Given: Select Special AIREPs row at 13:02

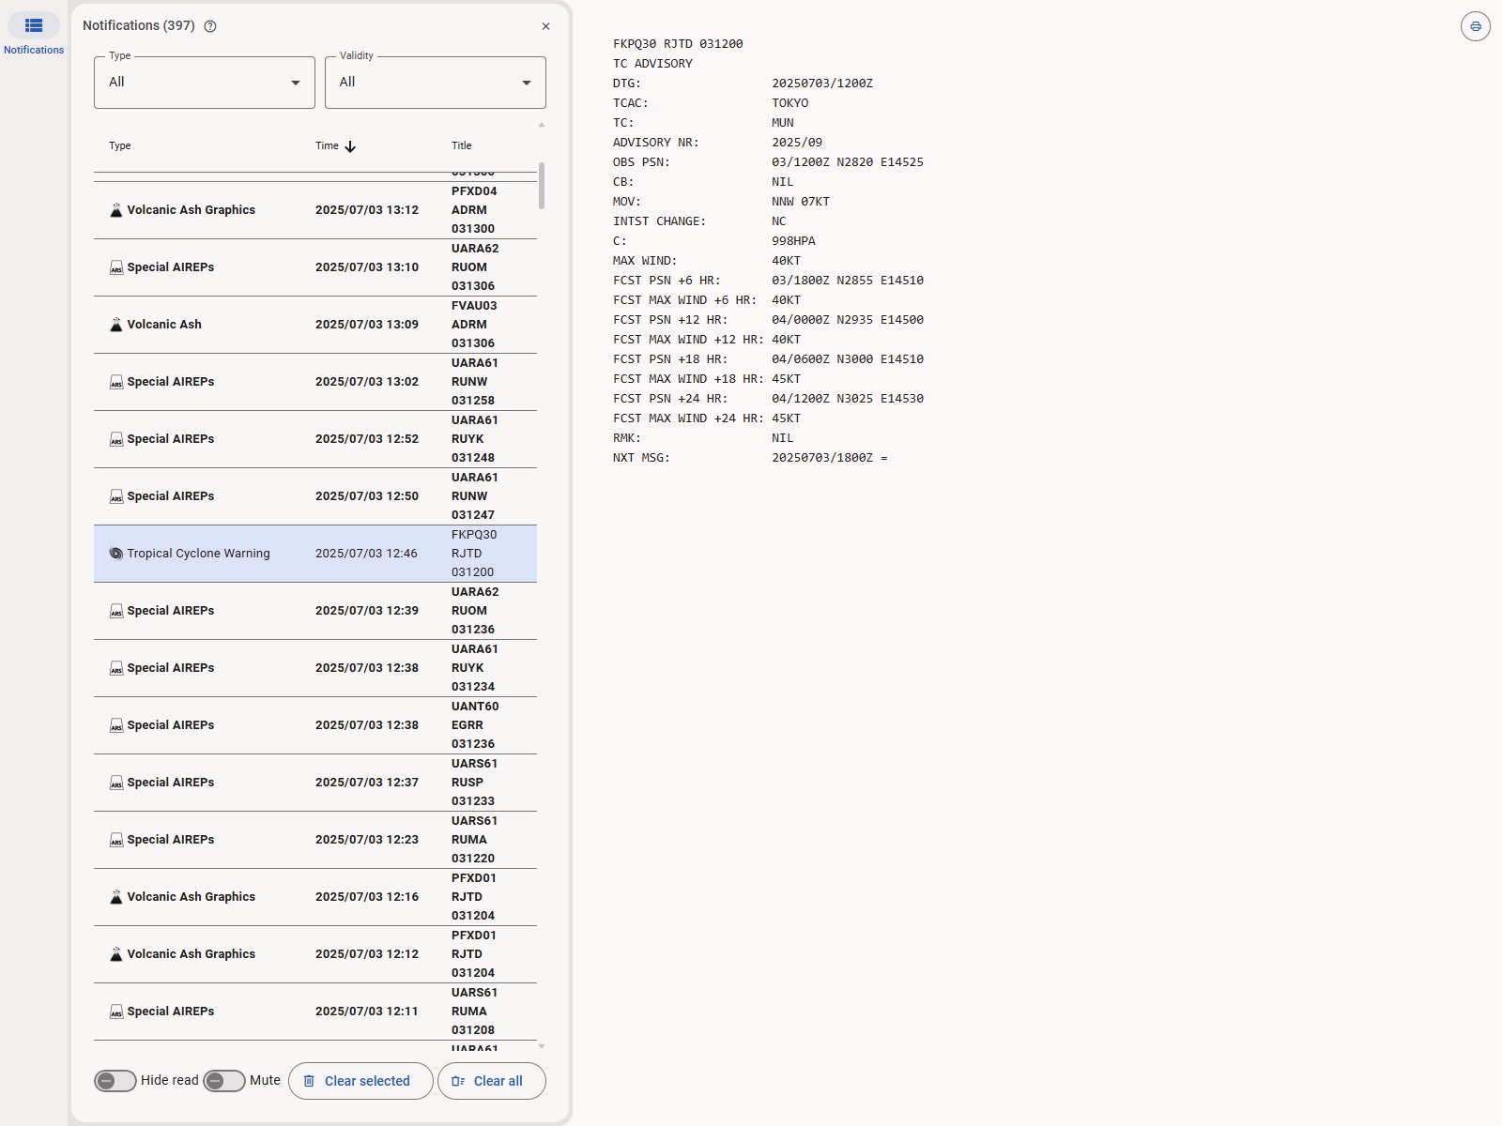Looking at the screenshot, I should click(x=315, y=382).
